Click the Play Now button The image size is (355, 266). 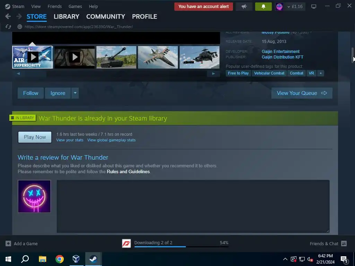[x=35, y=137]
